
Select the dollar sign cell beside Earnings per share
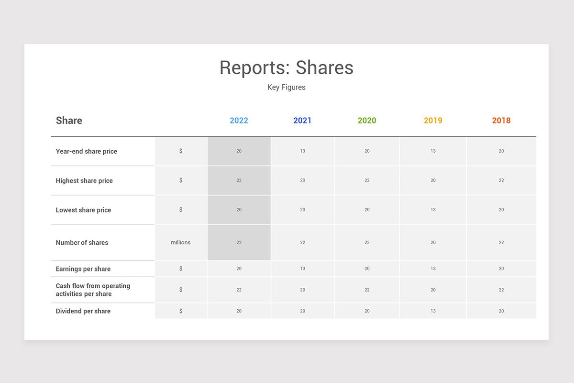pos(180,269)
